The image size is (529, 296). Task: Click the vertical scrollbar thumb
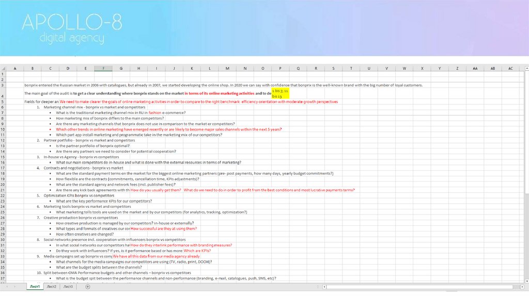tap(526, 132)
